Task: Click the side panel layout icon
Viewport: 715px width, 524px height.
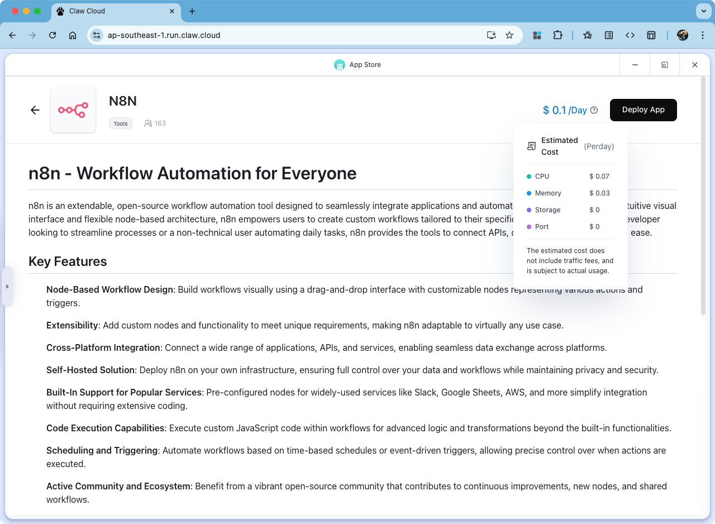Action: (651, 35)
